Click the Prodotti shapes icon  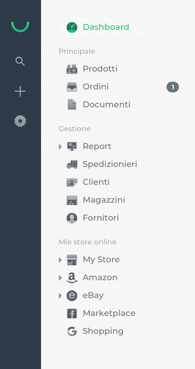(x=72, y=69)
